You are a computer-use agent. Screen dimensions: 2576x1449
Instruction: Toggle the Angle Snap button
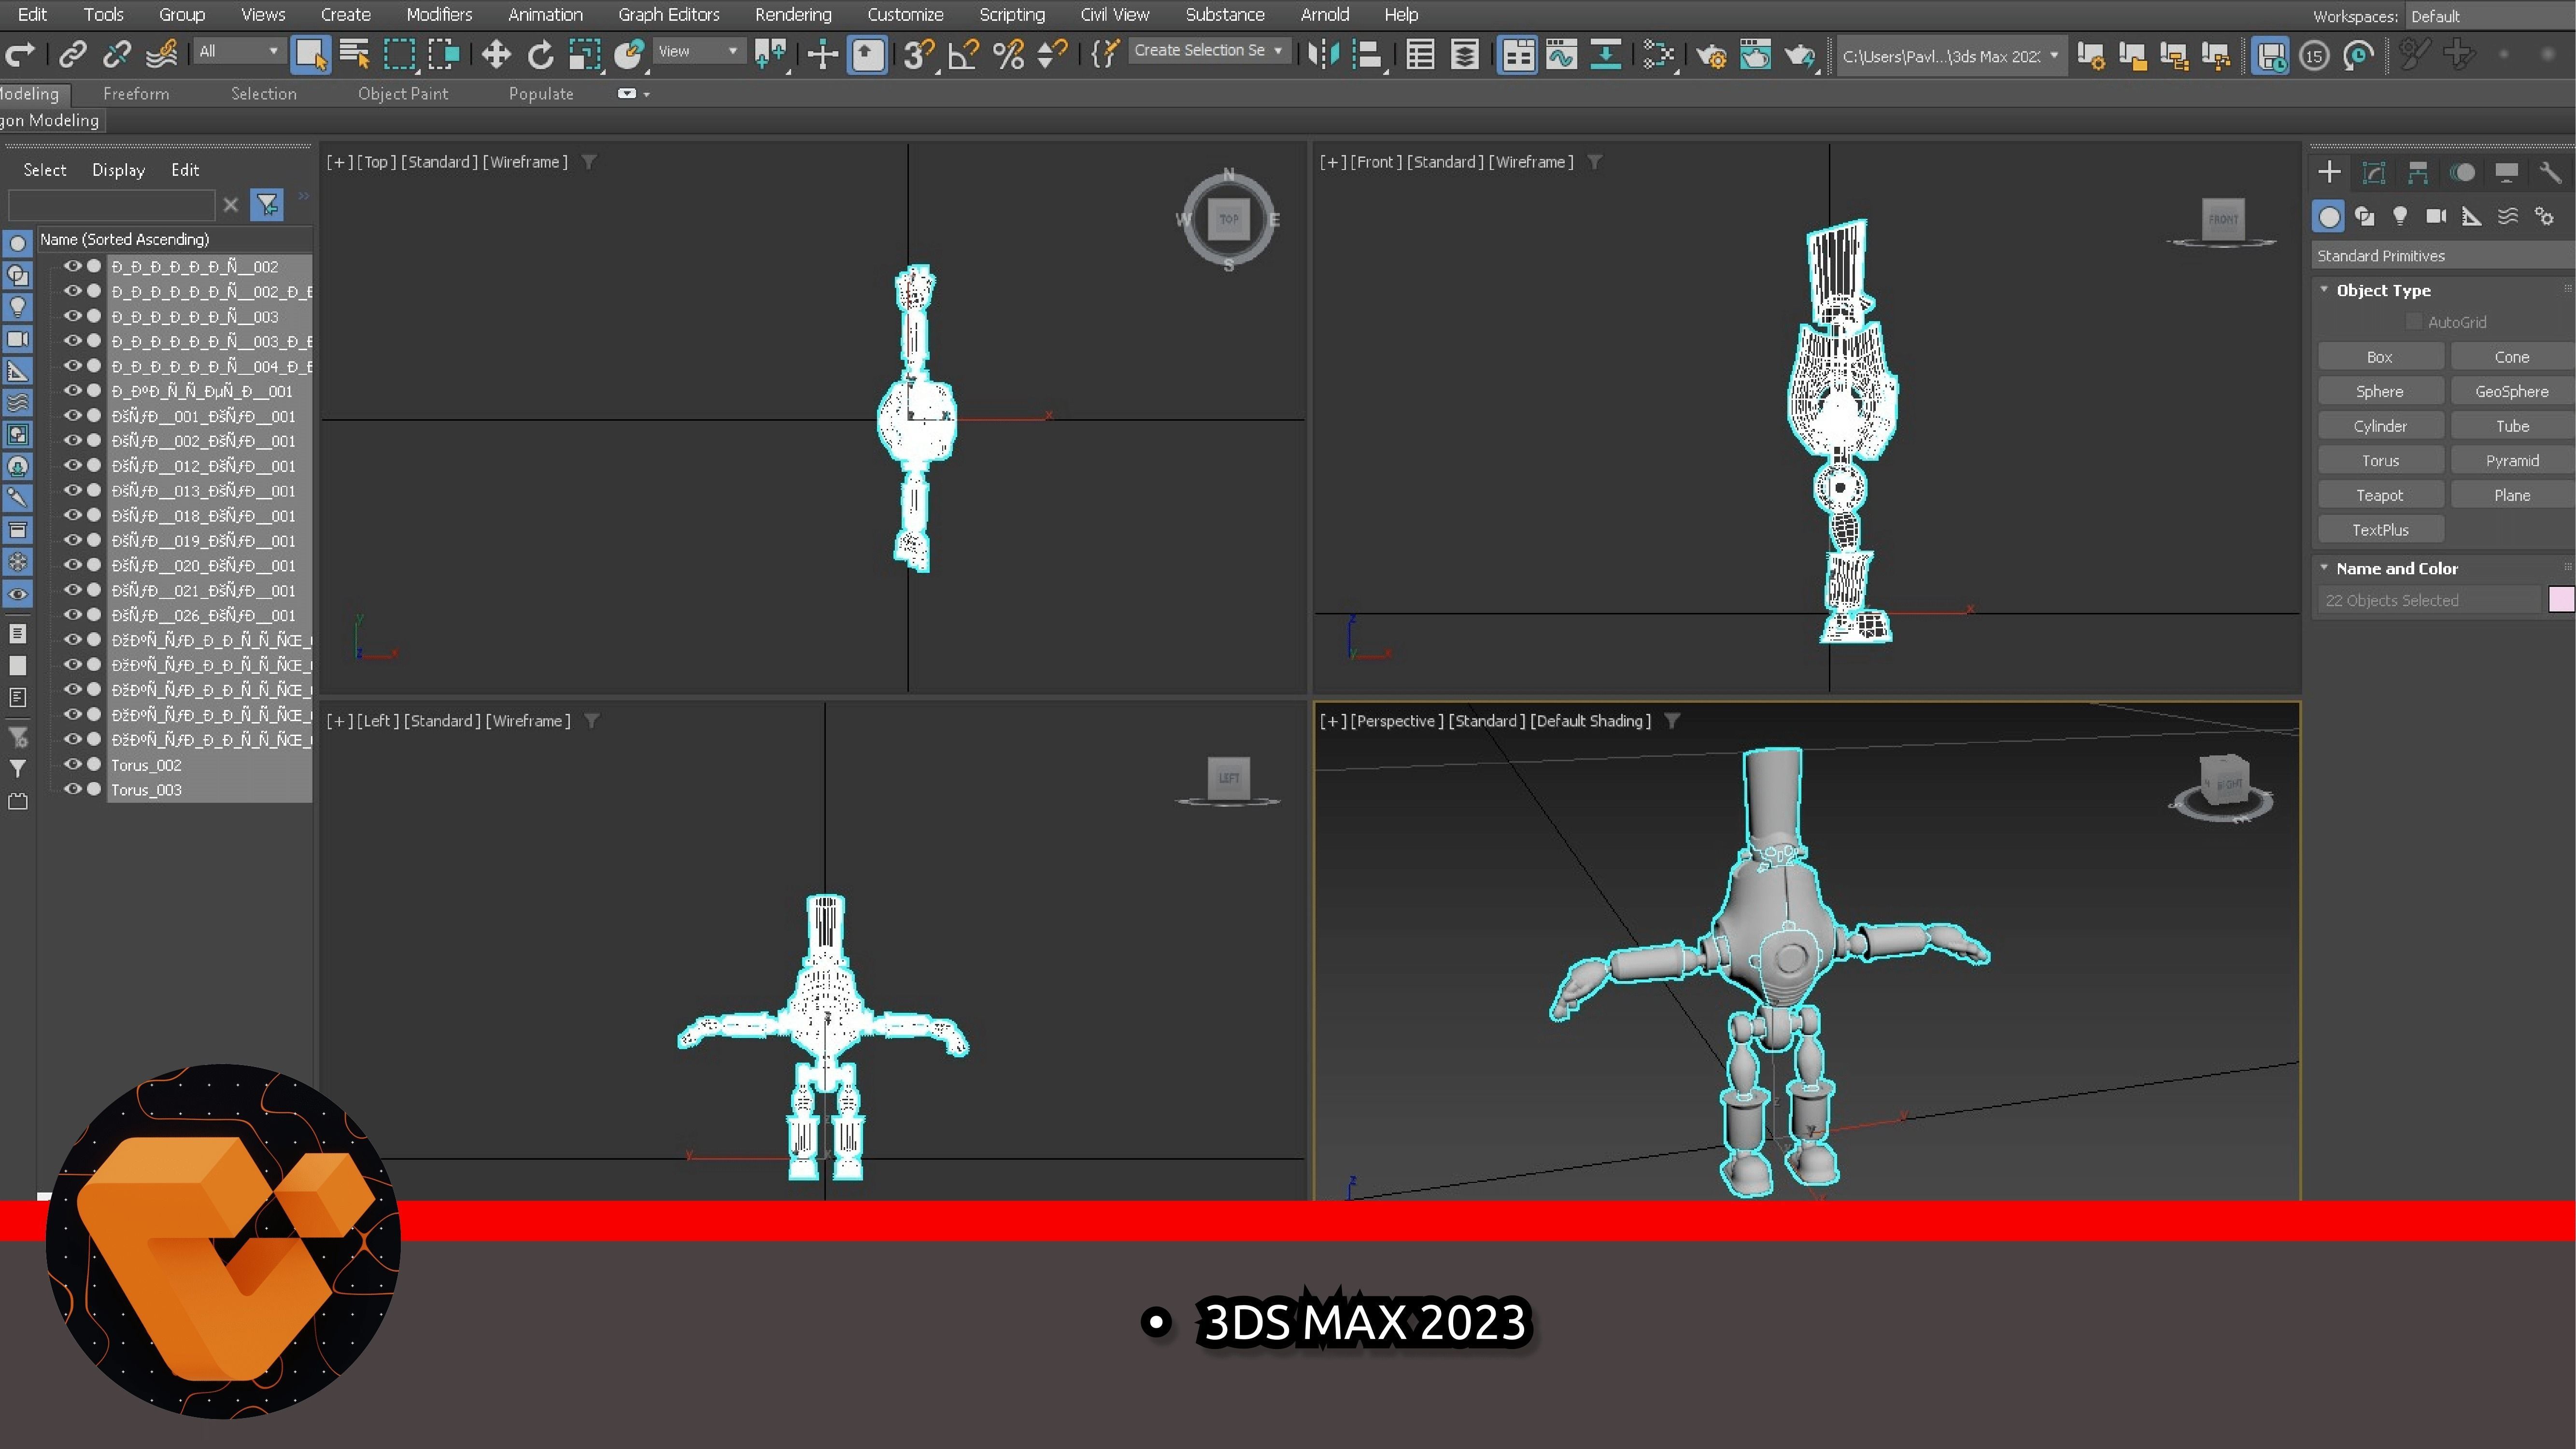pyautogui.click(x=962, y=54)
